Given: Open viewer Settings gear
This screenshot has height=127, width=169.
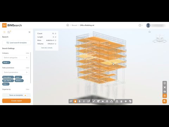Looking at the screenshot, I should (x=126, y=101).
